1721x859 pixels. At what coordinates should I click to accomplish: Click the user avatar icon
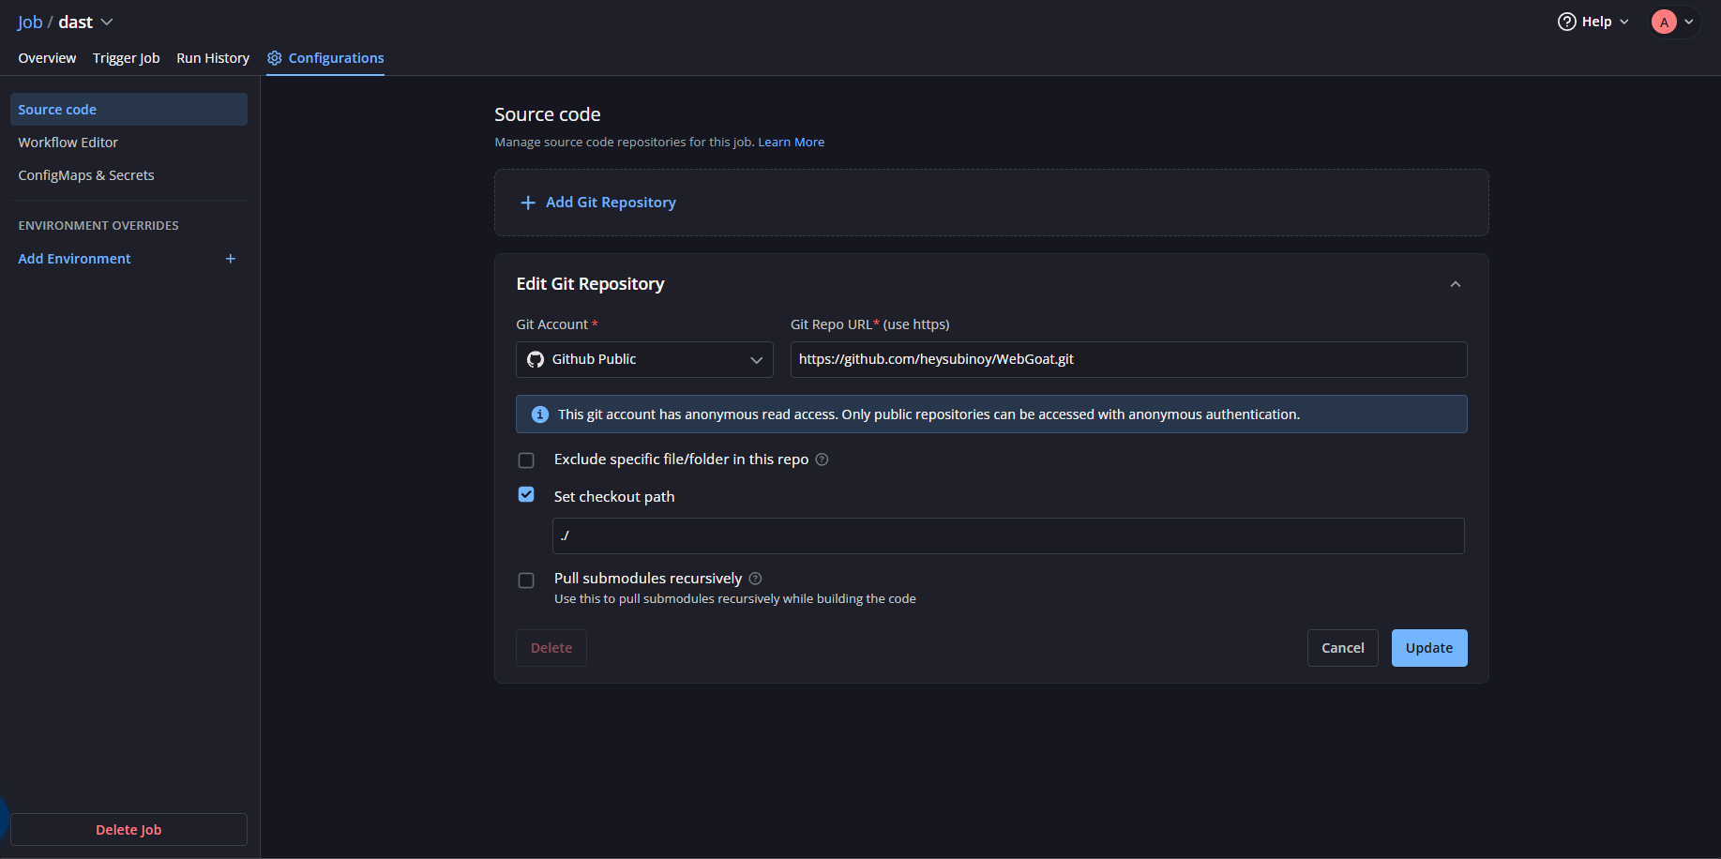(x=1664, y=23)
